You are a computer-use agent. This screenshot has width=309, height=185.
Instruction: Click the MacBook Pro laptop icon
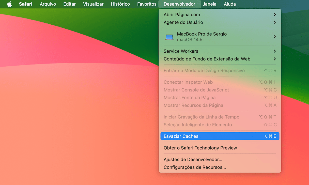click(169, 37)
